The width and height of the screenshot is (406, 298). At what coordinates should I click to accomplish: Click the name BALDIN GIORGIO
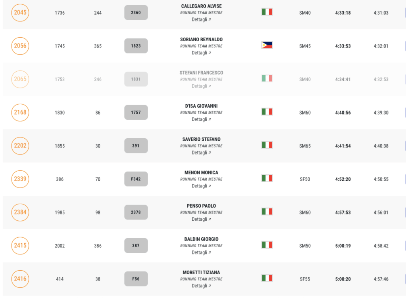[202, 239]
